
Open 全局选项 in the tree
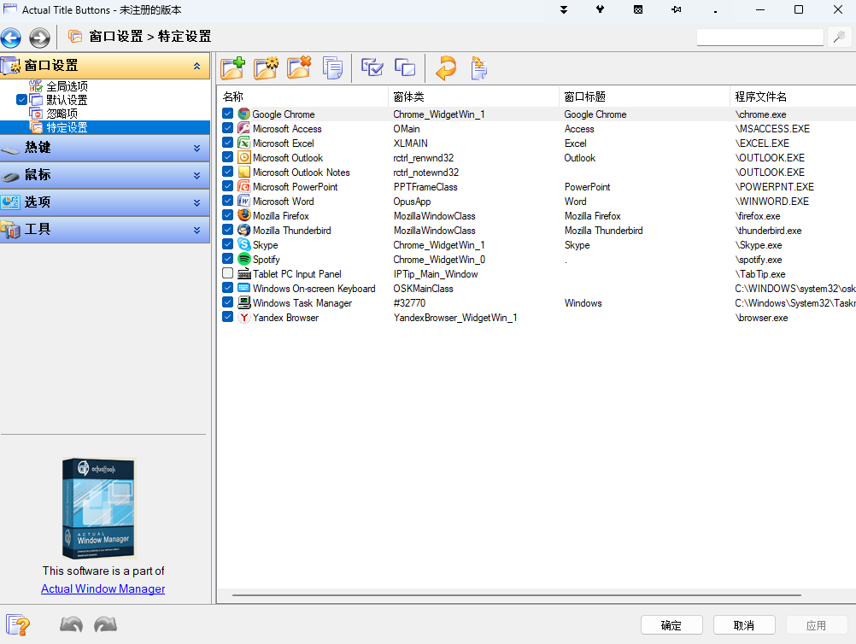coord(67,86)
